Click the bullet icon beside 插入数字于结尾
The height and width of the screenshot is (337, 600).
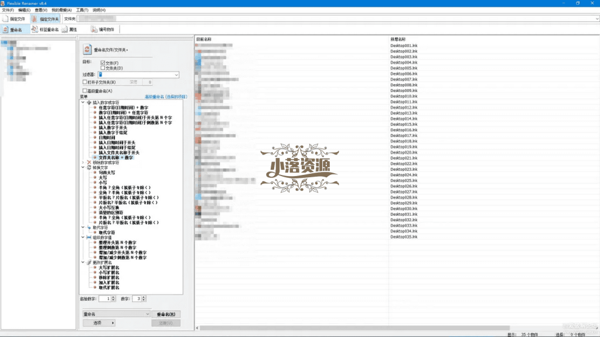95,133
